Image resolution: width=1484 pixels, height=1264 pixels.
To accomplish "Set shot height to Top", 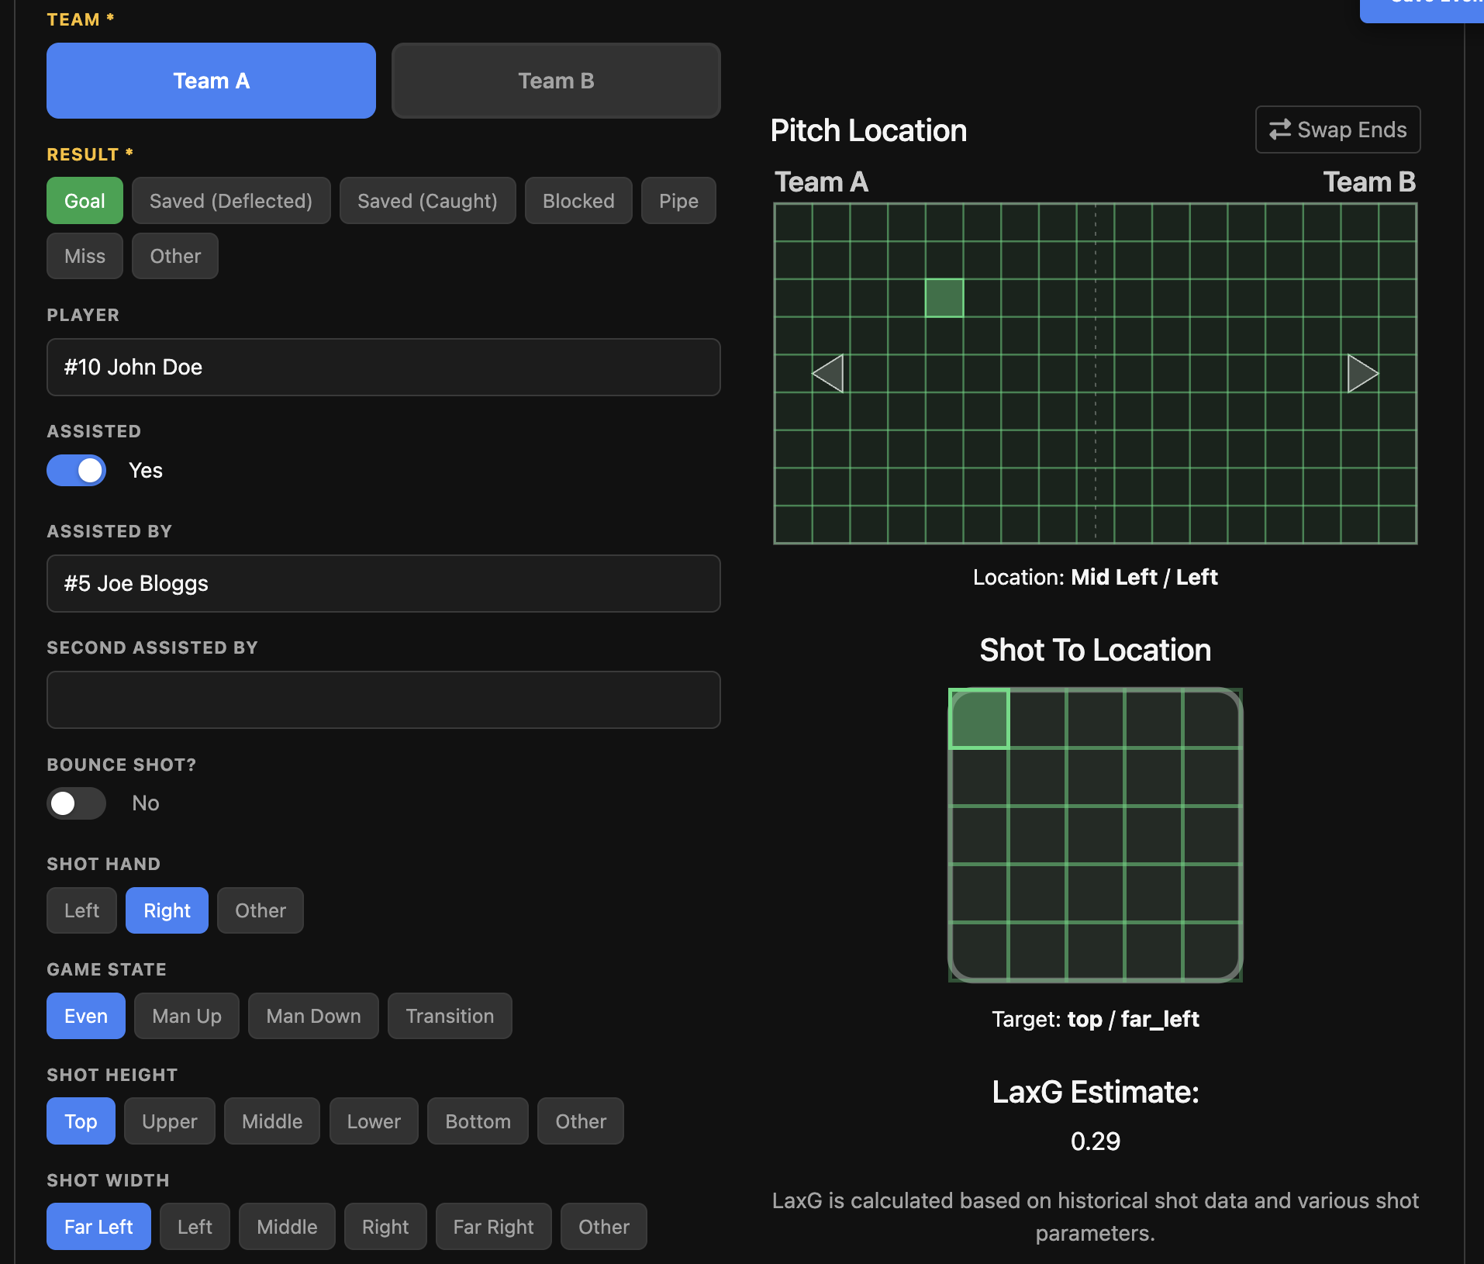I will (x=81, y=1121).
